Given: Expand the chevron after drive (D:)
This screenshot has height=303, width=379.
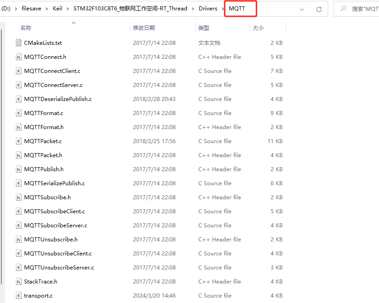Looking at the screenshot, I should point(16,9).
